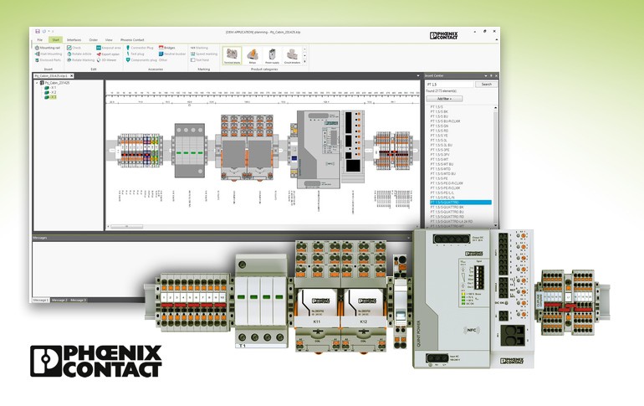Switch to Message 1 tab
The height and width of the screenshot is (406, 644).
pos(41,301)
